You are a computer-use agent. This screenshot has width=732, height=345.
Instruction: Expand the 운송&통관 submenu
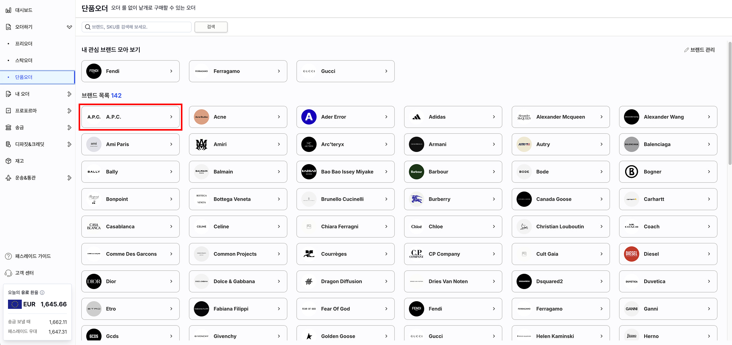coord(69,178)
